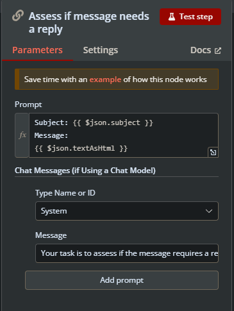234x311 pixels.
Task: Click the flask icon on Test step
Action: [172, 17]
